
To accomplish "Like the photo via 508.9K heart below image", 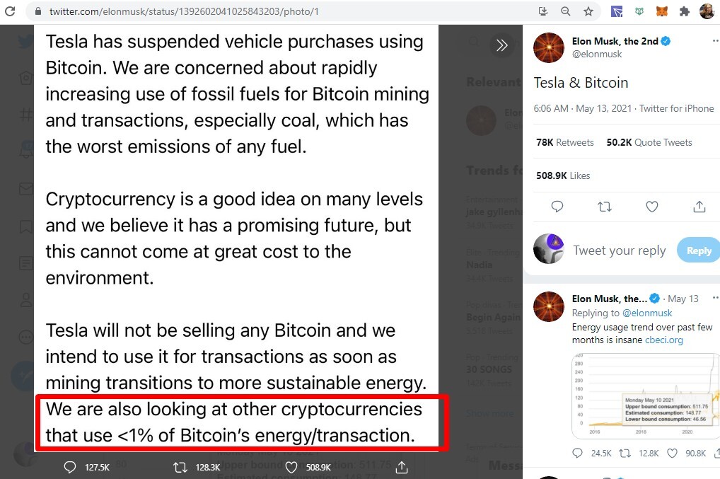I will pos(291,467).
